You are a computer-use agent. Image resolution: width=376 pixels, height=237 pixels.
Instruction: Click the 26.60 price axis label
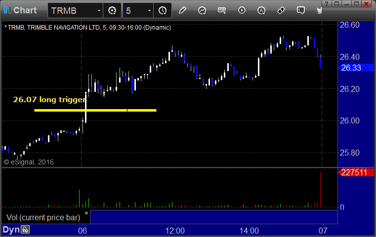(350, 25)
